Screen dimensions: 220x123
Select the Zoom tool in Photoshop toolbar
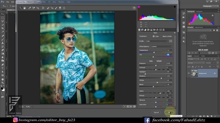coord(2,83)
